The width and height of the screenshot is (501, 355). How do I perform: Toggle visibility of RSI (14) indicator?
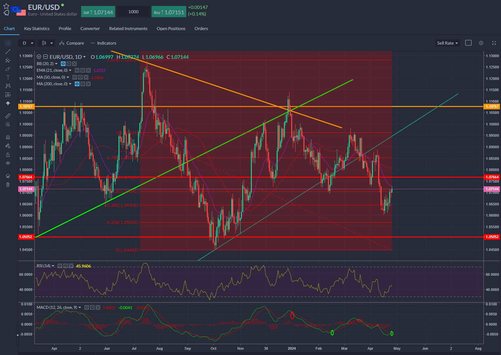60,266
